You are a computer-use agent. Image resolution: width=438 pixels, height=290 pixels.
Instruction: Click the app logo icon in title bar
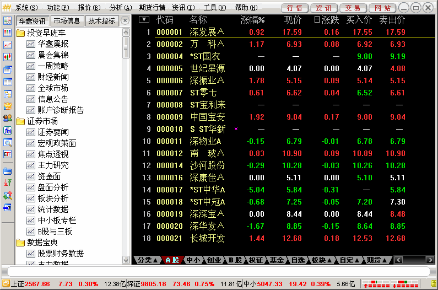point(6,7)
